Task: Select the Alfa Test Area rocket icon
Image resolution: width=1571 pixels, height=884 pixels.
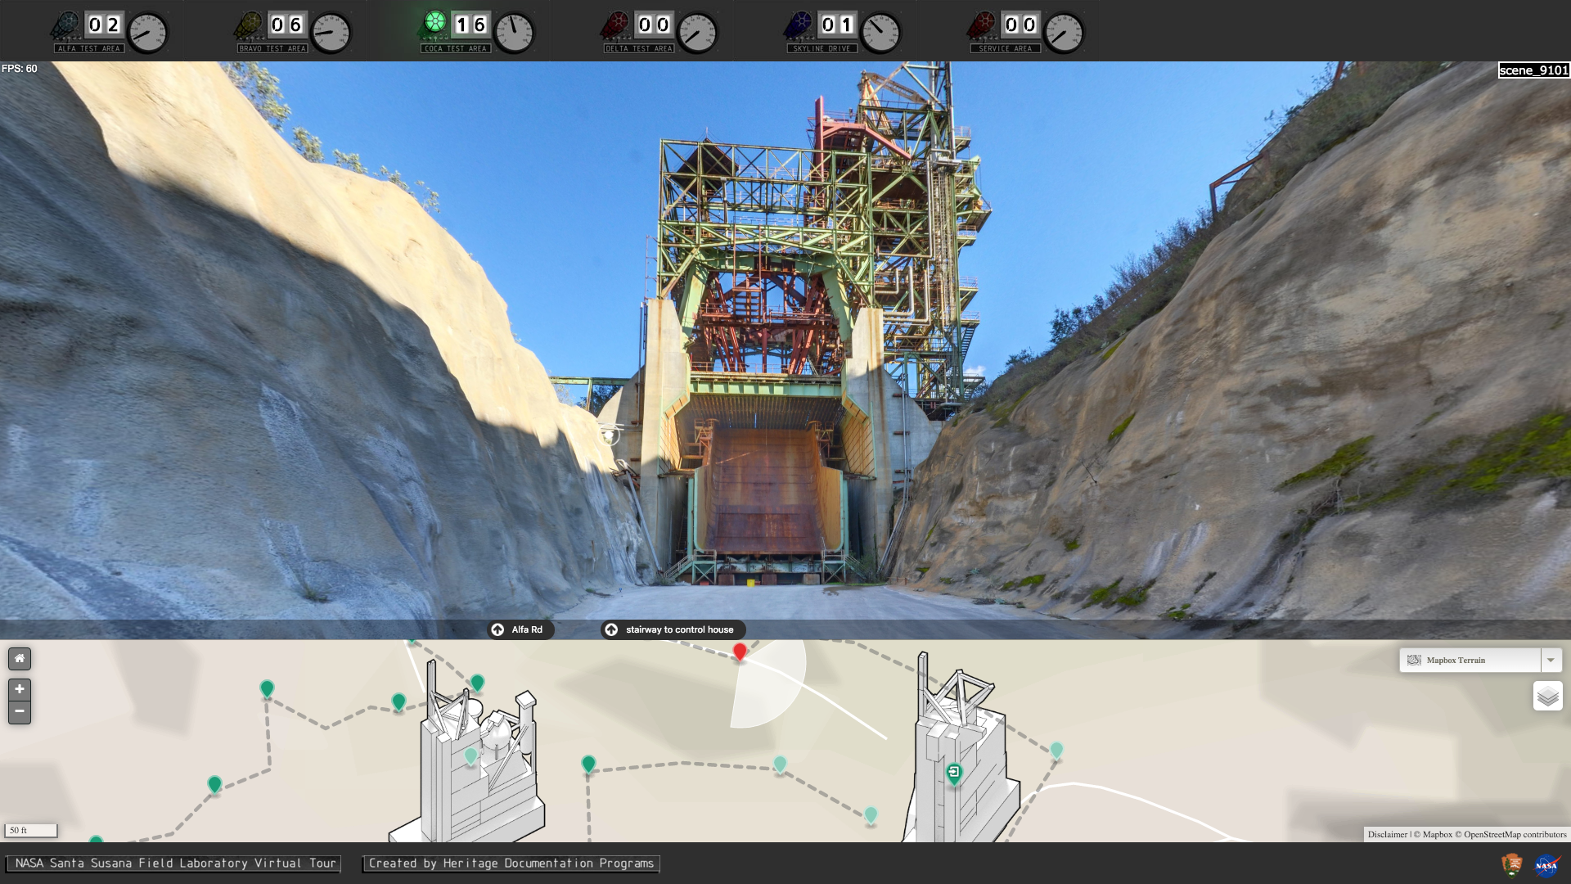Action: [x=65, y=25]
